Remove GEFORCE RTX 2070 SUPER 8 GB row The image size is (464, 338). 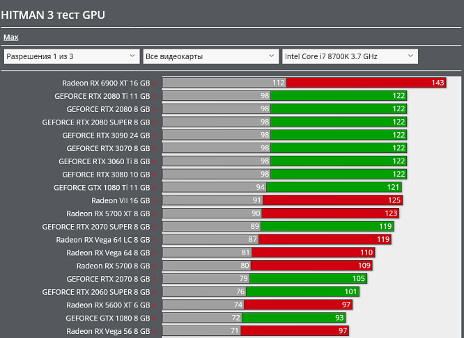[155, 227]
